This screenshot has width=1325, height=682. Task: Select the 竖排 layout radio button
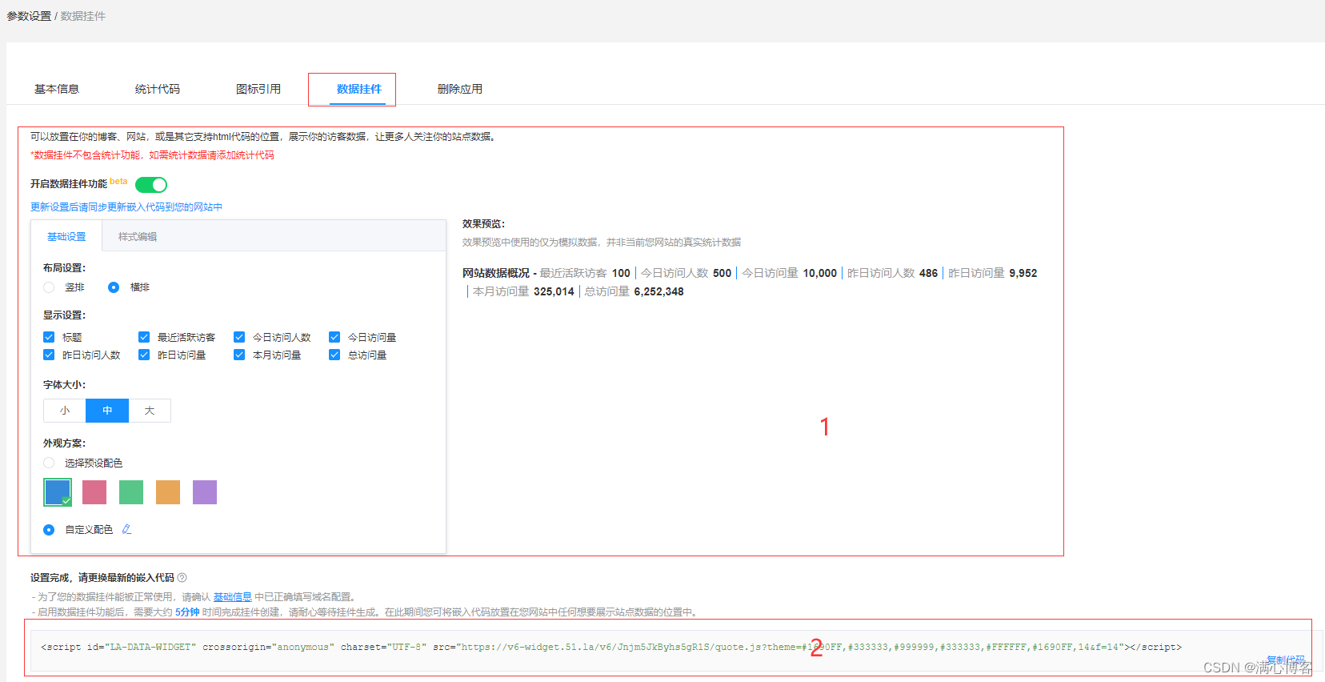pyautogui.click(x=49, y=287)
